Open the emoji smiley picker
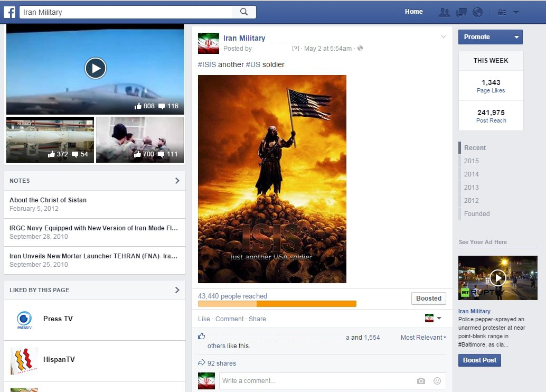The image size is (546, 392). click(437, 381)
